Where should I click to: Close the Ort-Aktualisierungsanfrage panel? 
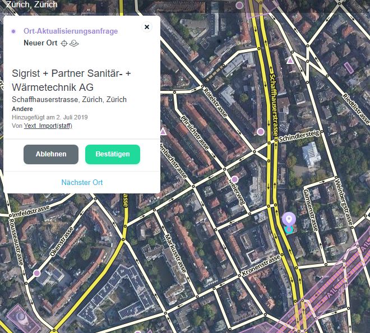147,27
